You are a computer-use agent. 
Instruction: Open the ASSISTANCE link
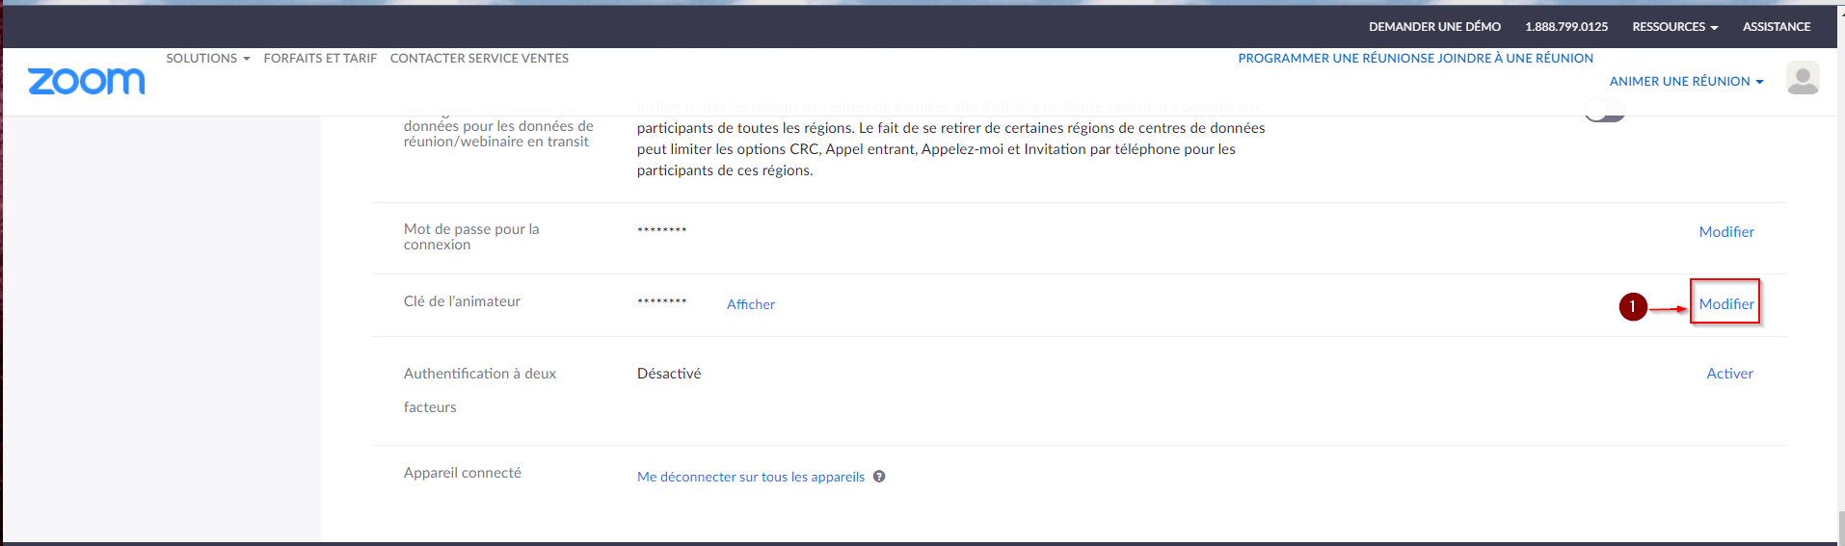click(x=1776, y=27)
